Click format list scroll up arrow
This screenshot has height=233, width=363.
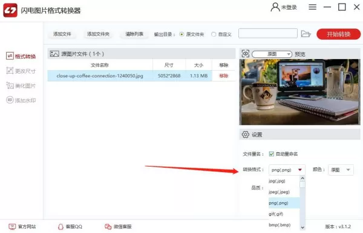tap(302, 179)
